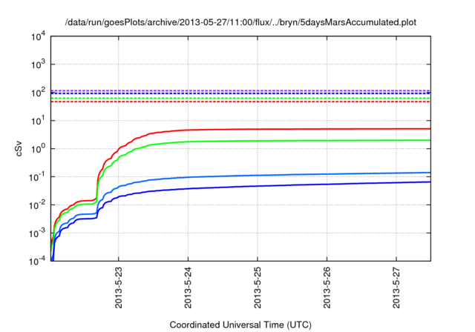The height and width of the screenshot is (332, 475).
Task: Click the Coordinated Universal Time axis label
Action: click(x=240, y=325)
